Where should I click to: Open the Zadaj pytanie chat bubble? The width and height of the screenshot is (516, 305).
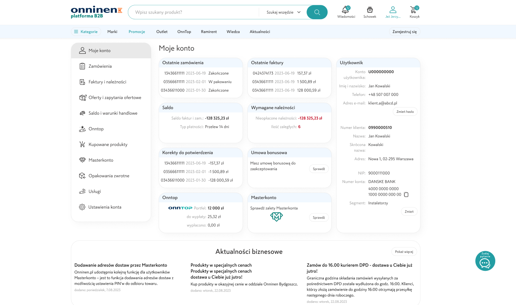click(x=485, y=261)
